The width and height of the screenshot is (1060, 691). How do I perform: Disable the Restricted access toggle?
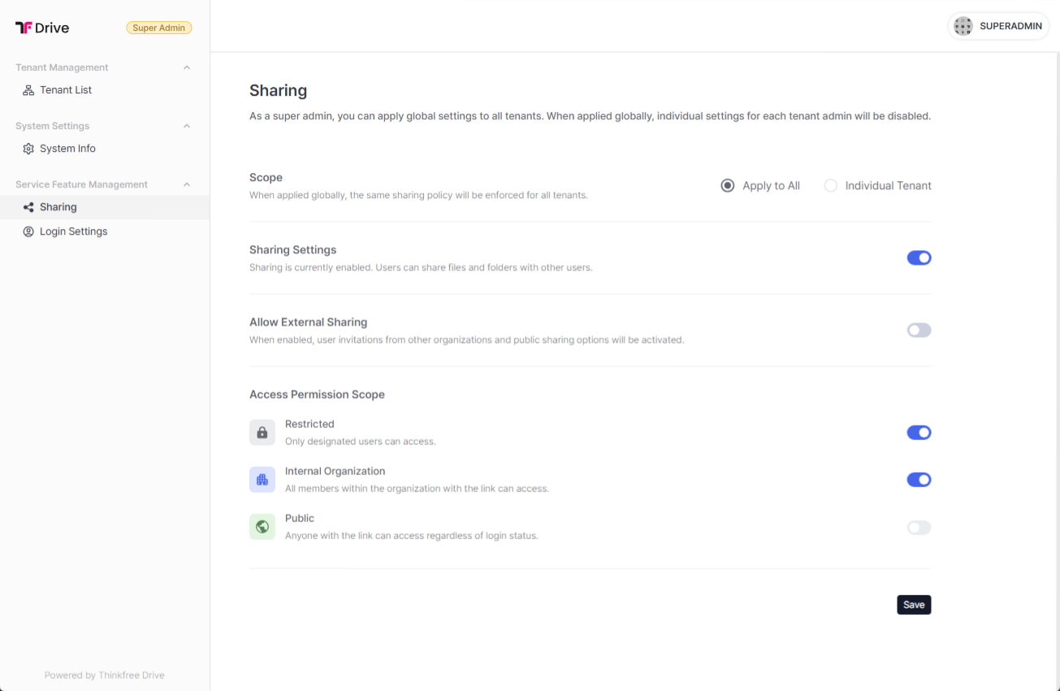coord(919,433)
